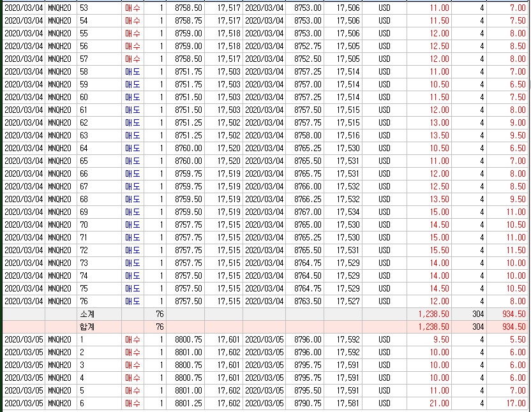Select the entry date cell in row 71
This screenshot has height=412, width=531.
pyautogui.click(x=24, y=237)
